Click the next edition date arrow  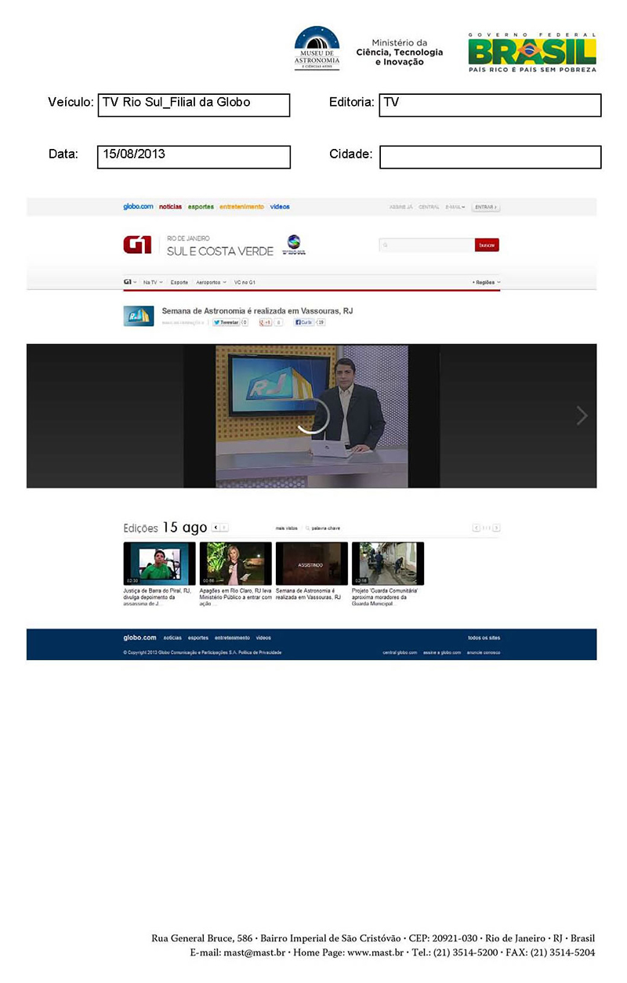click(x=224, y=528)
